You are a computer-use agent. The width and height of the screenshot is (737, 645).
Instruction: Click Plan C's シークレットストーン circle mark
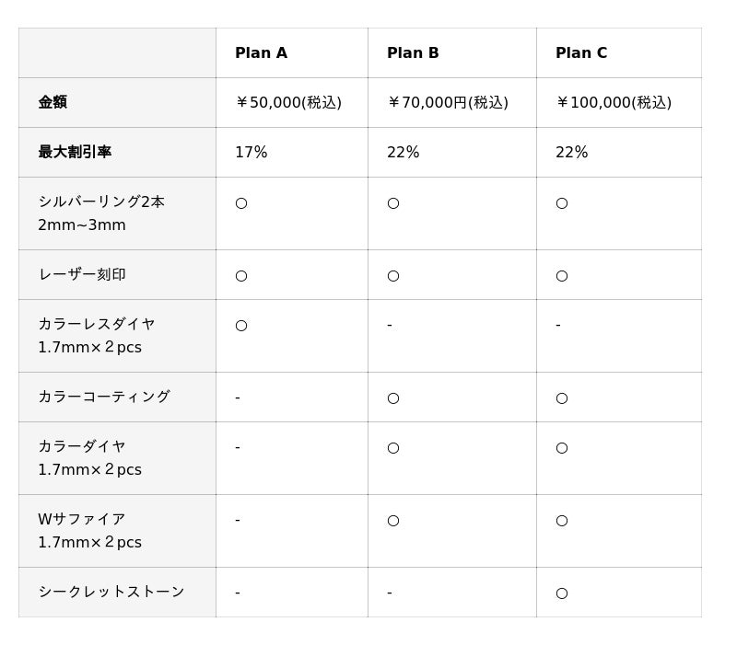[x=562, y=593]
